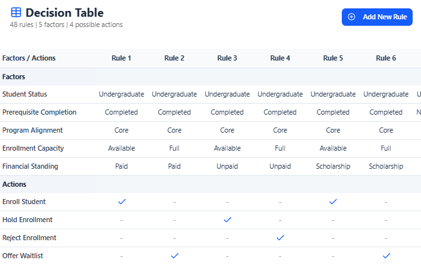Click the Rule 6 column header
This screenshot has width=421, height=264.
click(386, 58)
